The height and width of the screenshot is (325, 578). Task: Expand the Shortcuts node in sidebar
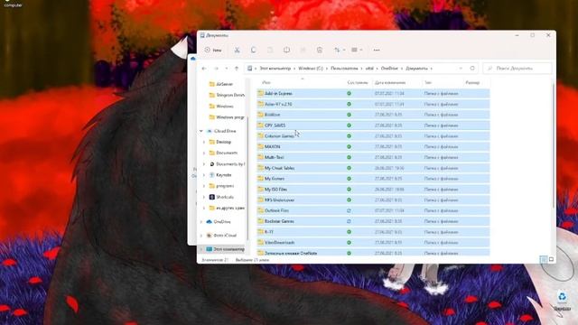coord(204,197)
